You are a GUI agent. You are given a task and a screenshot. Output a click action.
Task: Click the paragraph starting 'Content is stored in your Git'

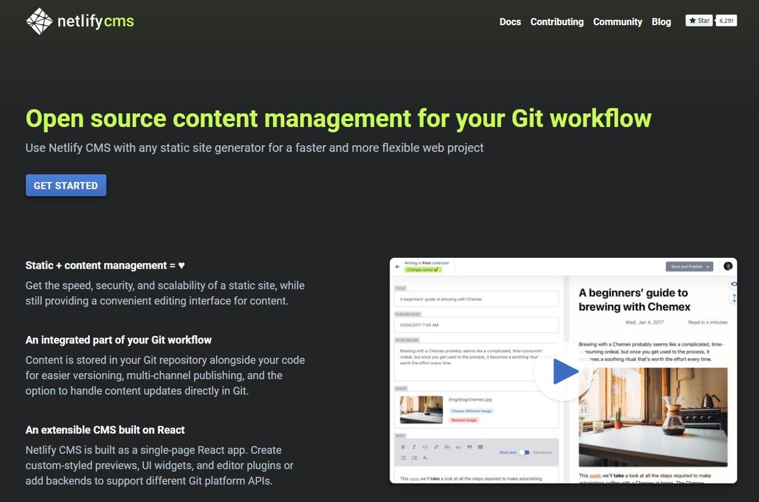pyautogui.click(x=165, y=375)
